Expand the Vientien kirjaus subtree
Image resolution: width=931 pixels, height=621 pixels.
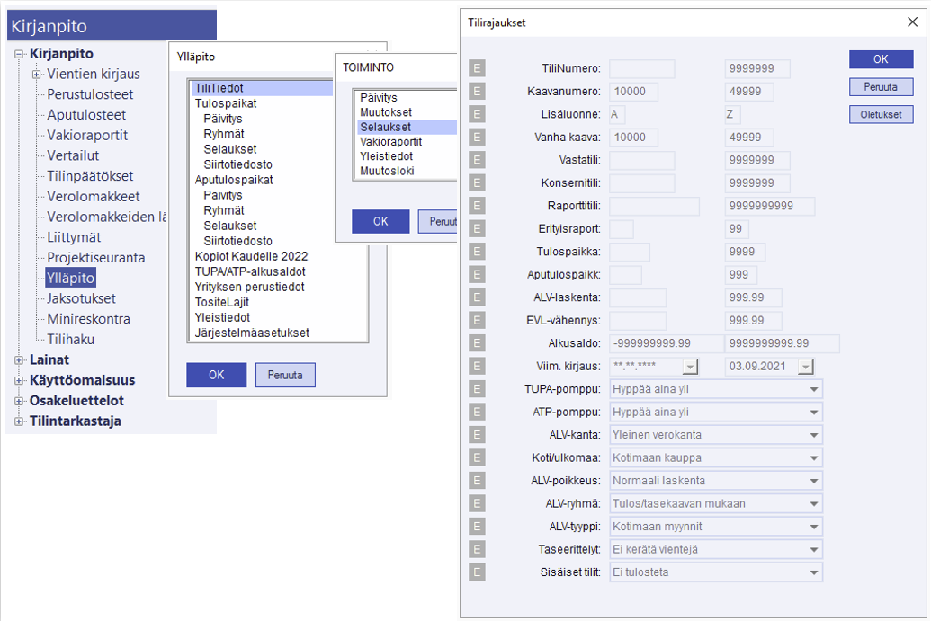(x=37, y=75)
